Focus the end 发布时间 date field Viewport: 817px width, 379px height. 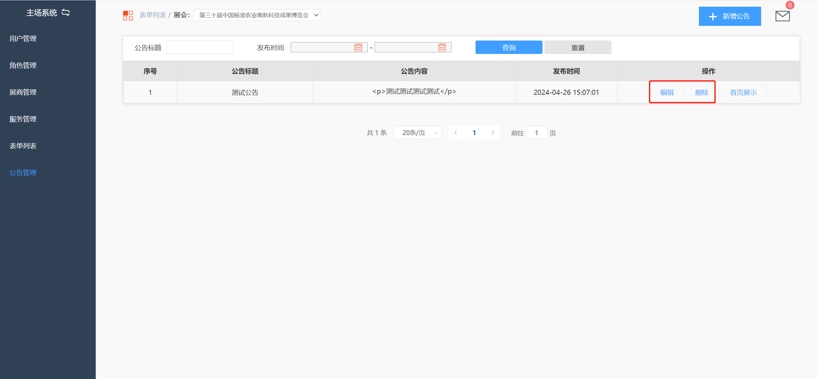tap(413, 47)
